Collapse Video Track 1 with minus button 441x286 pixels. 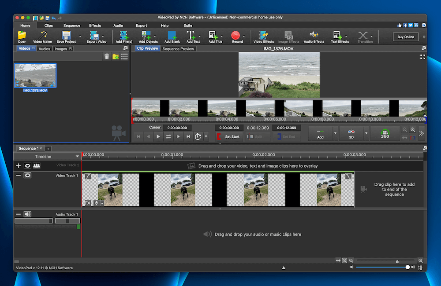18,176
